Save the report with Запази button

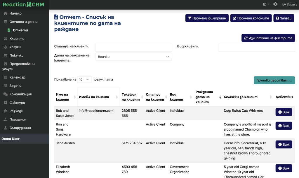tap(284, 18)
